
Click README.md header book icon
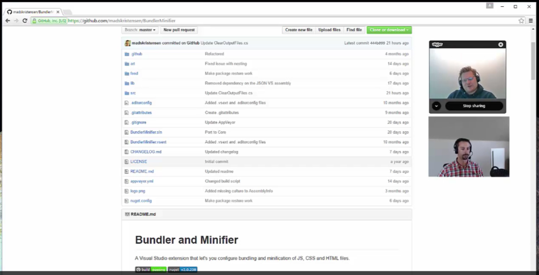(127, 214)
